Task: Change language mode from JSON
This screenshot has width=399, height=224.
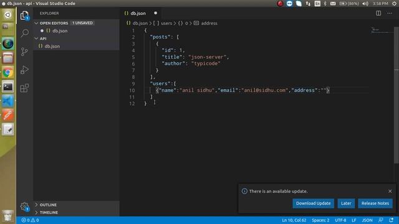Action: pos(367,220)
